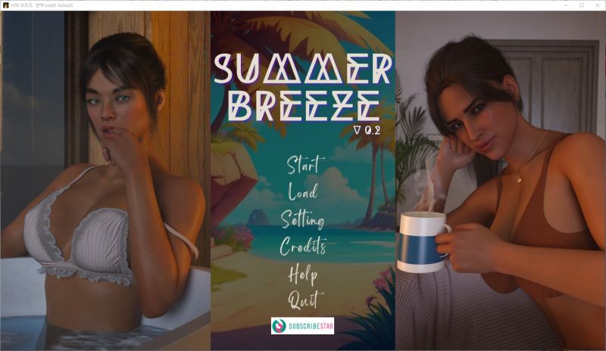Open the Setting menu entry
This screenshot has height=351, width=606.
point(302,219)
